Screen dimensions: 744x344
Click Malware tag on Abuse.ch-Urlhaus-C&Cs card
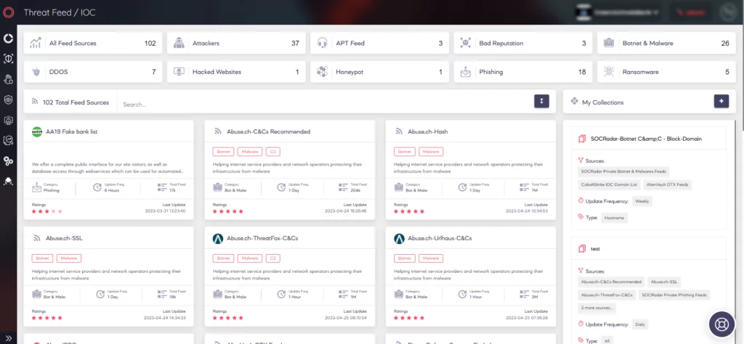coord(431,258)
